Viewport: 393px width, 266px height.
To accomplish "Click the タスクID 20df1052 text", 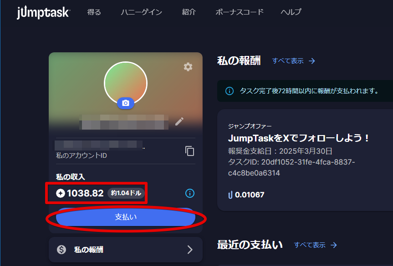I will coord(291,167).
